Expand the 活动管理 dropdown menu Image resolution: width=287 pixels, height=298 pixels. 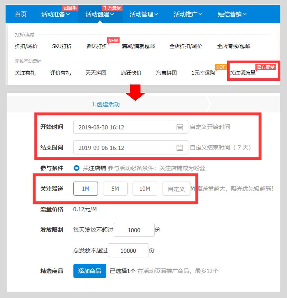(144, 14)
